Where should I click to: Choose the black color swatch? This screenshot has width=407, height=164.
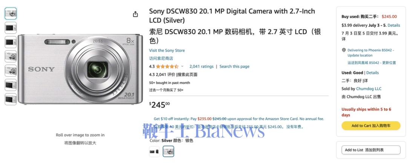155,152
